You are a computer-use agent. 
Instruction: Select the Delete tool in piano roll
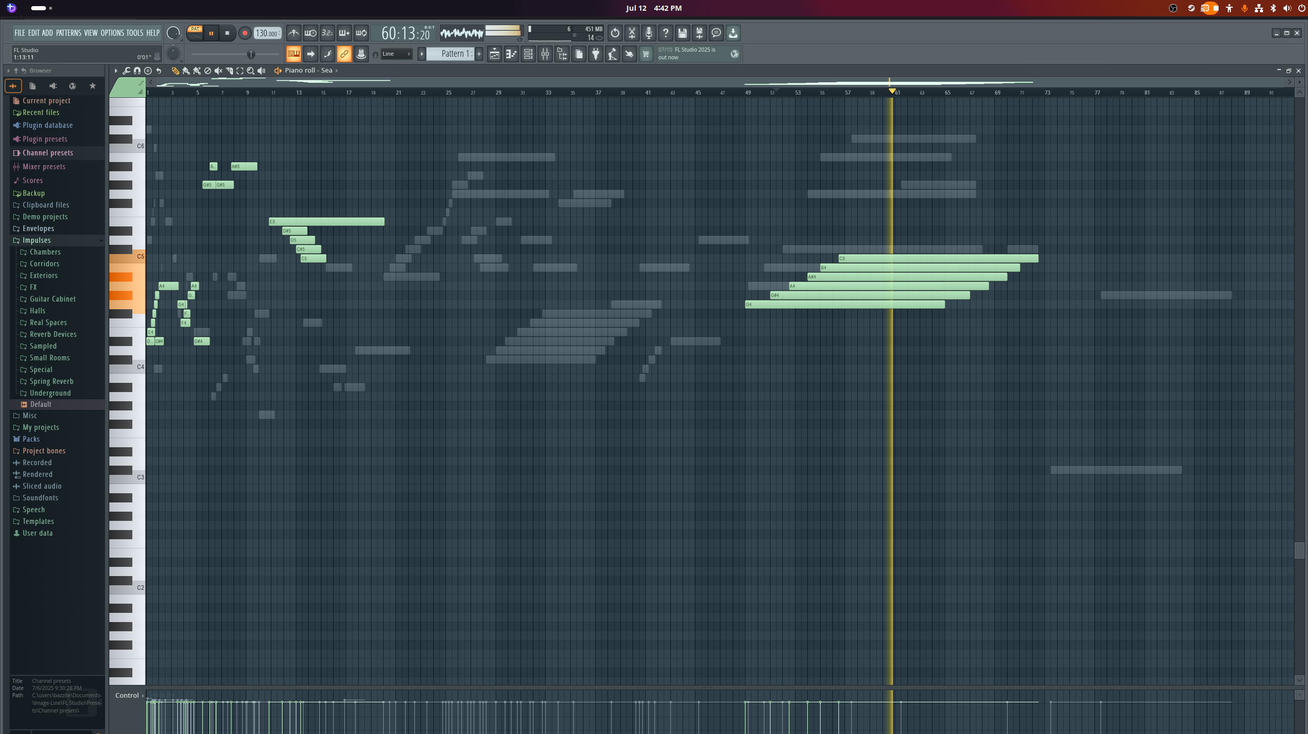pos(207,71)
